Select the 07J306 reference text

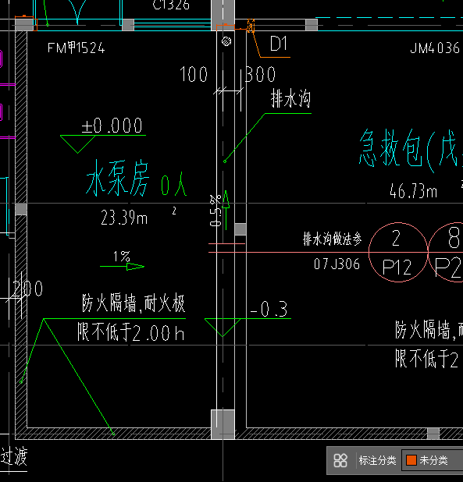click(337, 264)
